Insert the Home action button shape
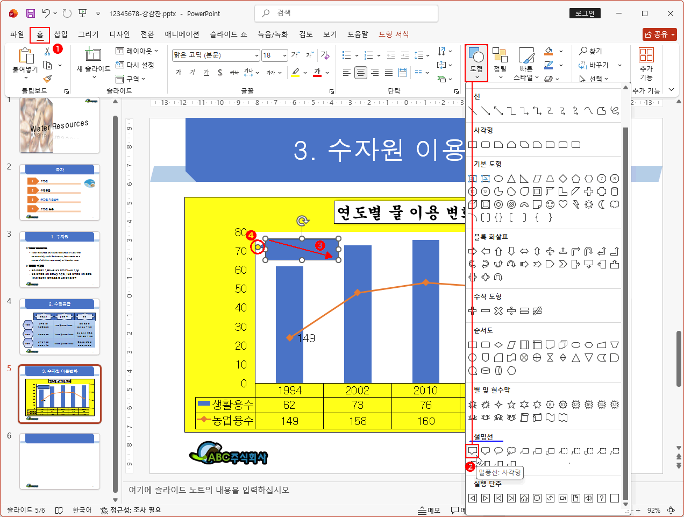The image size is (684, 517). pyautogui.click(x=524, y=498)
